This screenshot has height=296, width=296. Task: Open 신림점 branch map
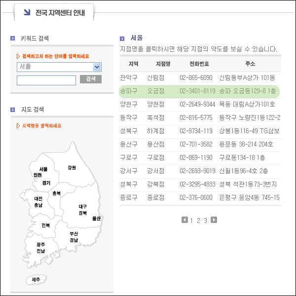[156, 77]
